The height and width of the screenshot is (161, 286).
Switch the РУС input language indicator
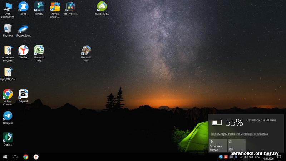pyautogui.click(x=257, y=157)
